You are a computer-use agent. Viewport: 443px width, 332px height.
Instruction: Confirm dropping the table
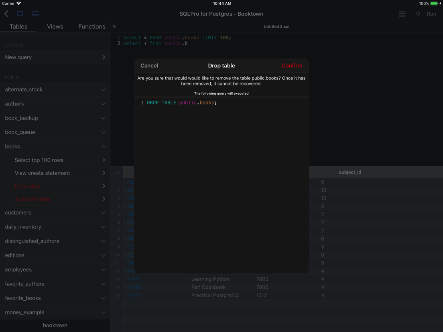(x=292, y=65)
